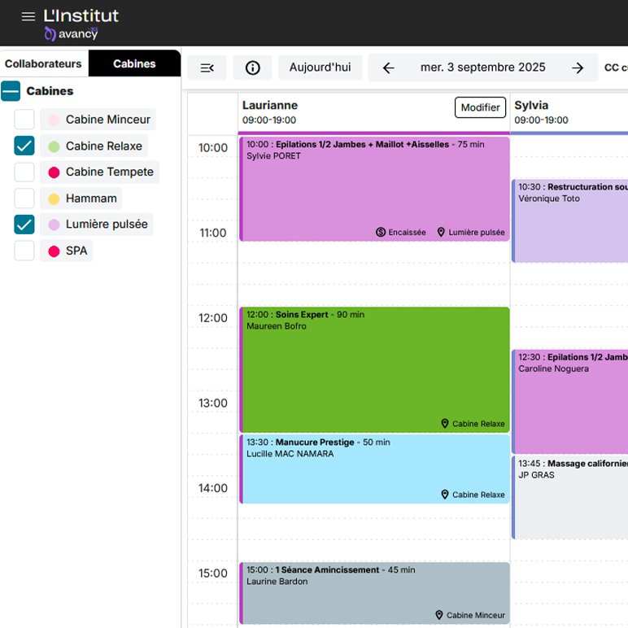Screen dimensions: 628x628
Task: Toggle the Cabines select-all checkbox
Action: (x=11, y=91)
